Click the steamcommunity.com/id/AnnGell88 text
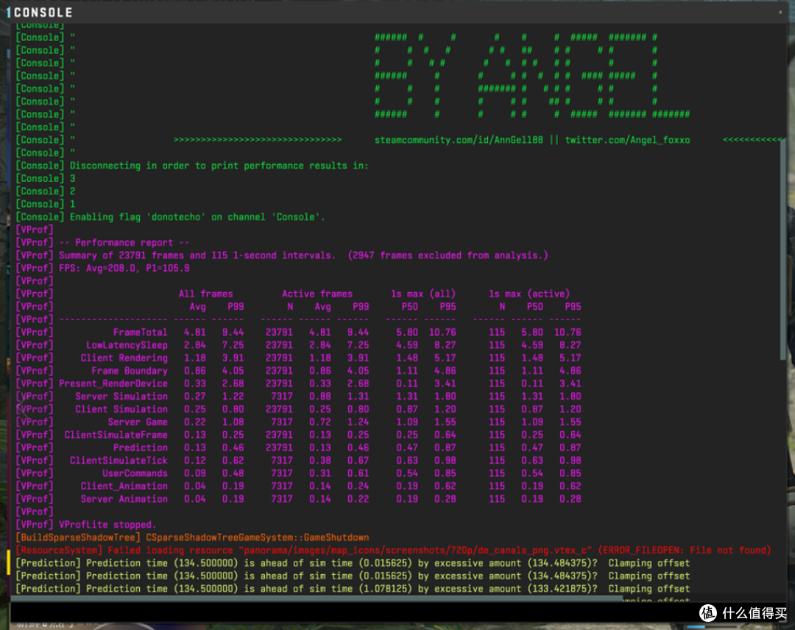This screenshot has height=630, width=795. click(x=459, y=140)
